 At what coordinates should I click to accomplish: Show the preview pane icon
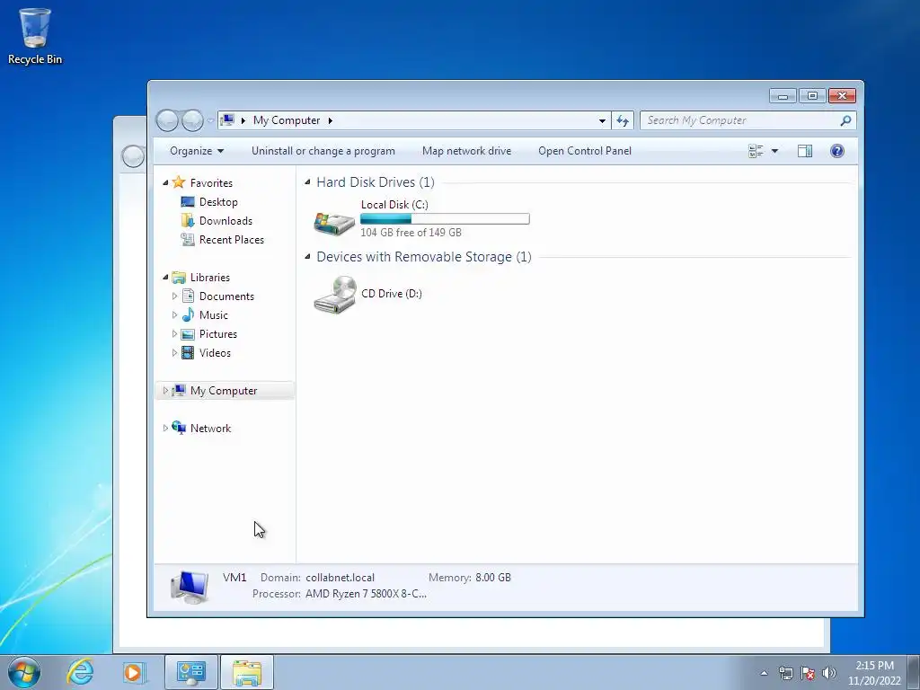pos(805,151)
